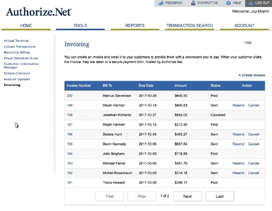Viewport: 272px width, 211px height.
Task: Resend McKell Rosenbaum's invoice 192
Action: click(x=238, y=173)
